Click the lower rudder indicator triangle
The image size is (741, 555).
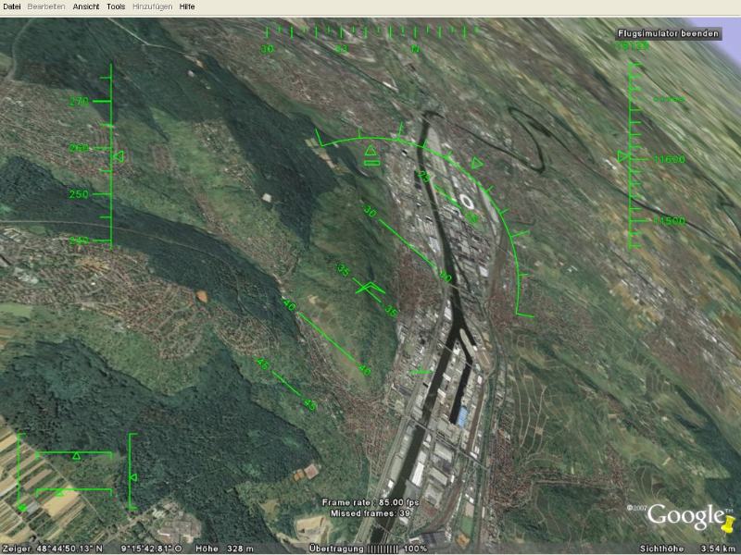point(60,492)
